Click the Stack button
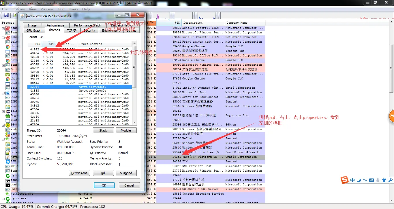394x209 pixels. [103, 130]
